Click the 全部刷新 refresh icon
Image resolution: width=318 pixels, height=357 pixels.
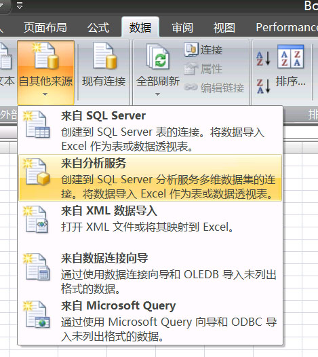(x=158, y=56)
